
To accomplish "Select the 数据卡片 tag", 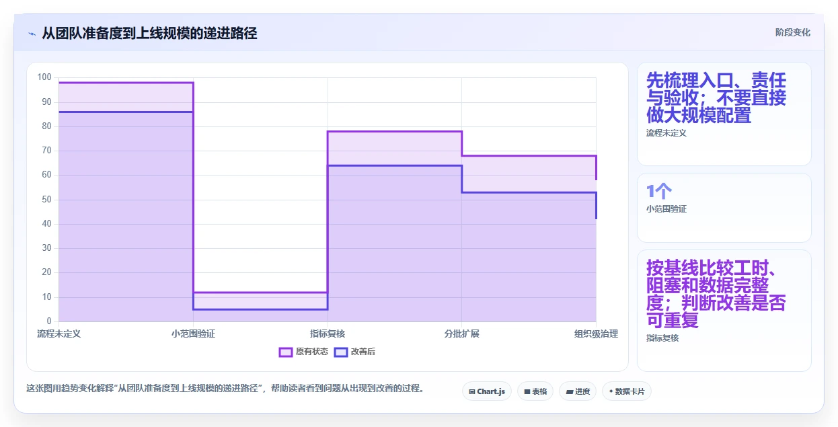I will 626,391.
